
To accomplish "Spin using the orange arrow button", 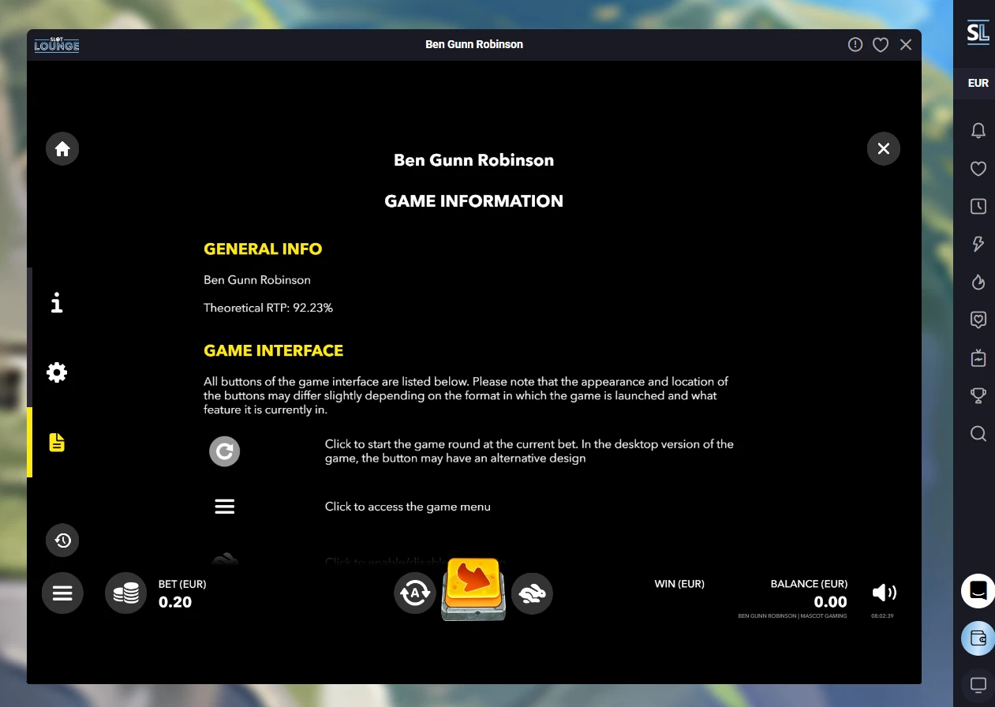I will (473, 589).
